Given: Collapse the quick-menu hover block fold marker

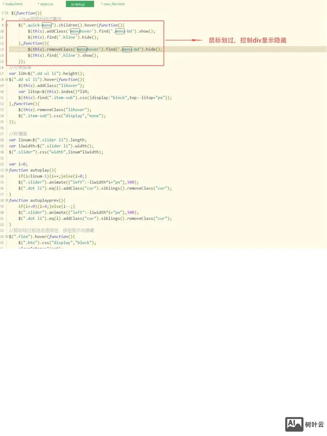Looking at the screenshot, I should pos(7,25).
